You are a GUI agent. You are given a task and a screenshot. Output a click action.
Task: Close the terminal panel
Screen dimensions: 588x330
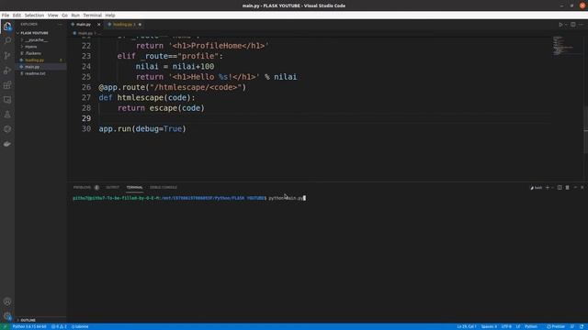coord(582,187)
